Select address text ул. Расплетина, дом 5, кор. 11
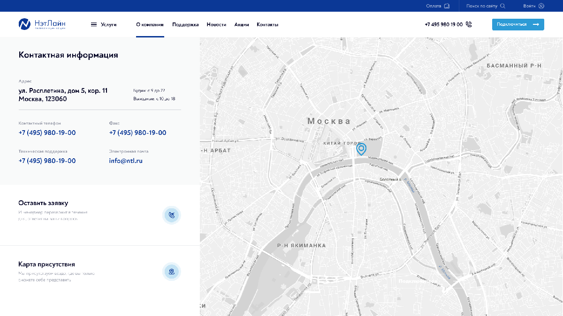Viewport: 563px width, 316px height. tap(63, 90)
